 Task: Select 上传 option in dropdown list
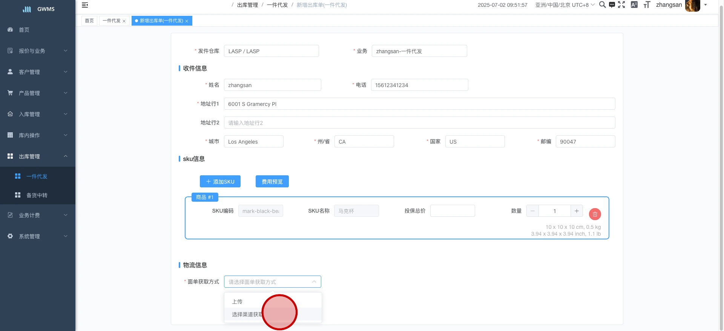pyautogui.click(x=237, y=302)
